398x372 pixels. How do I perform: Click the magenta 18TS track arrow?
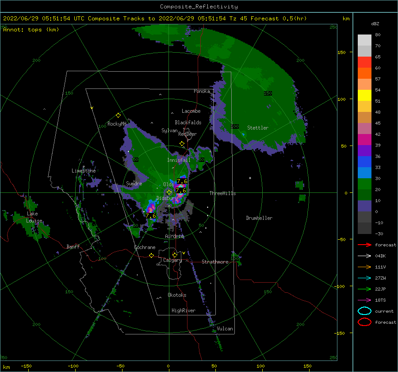click(364, 300)
